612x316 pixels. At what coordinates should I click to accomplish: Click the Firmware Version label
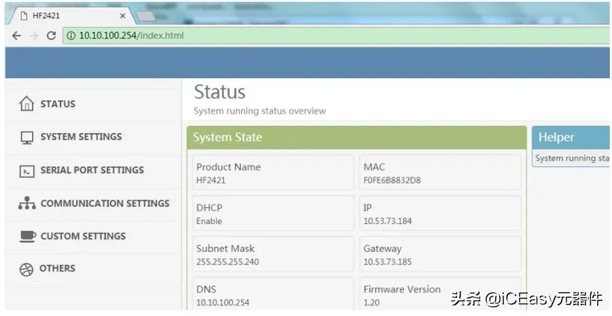pos(402,290)
